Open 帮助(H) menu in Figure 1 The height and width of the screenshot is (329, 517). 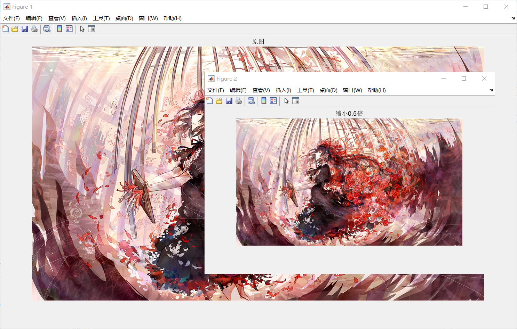coord(173,18)
